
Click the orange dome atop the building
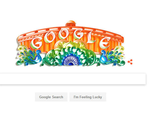(x=71, y=24)
